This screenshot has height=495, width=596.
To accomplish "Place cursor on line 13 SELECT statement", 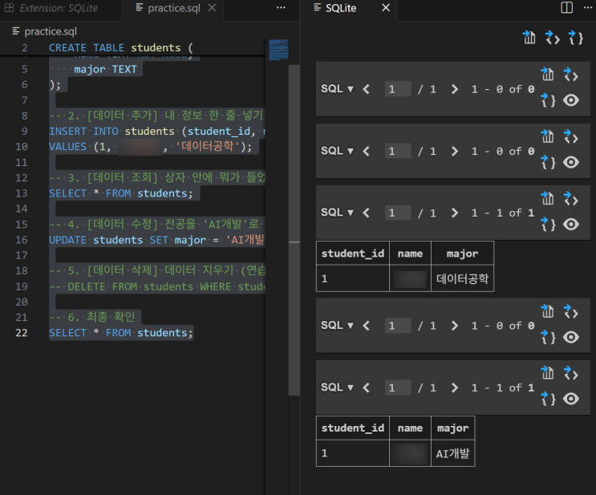I will coord(120,193).
